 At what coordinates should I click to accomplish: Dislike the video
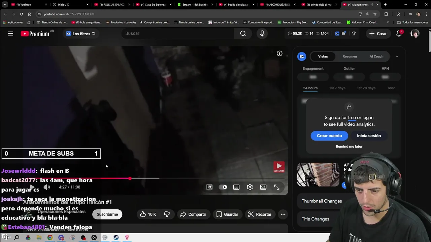pos(167,214)
